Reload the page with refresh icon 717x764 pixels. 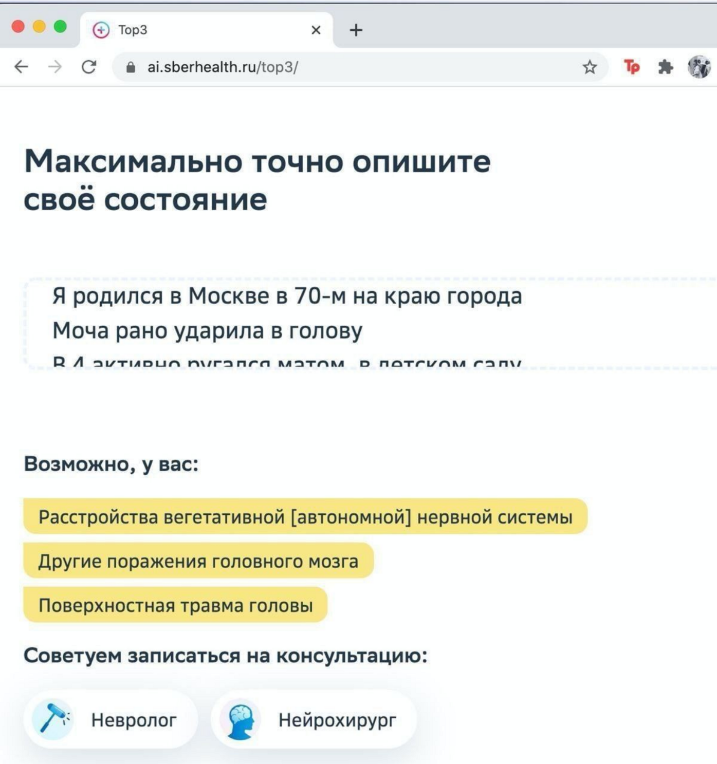(x=89, y=67)
